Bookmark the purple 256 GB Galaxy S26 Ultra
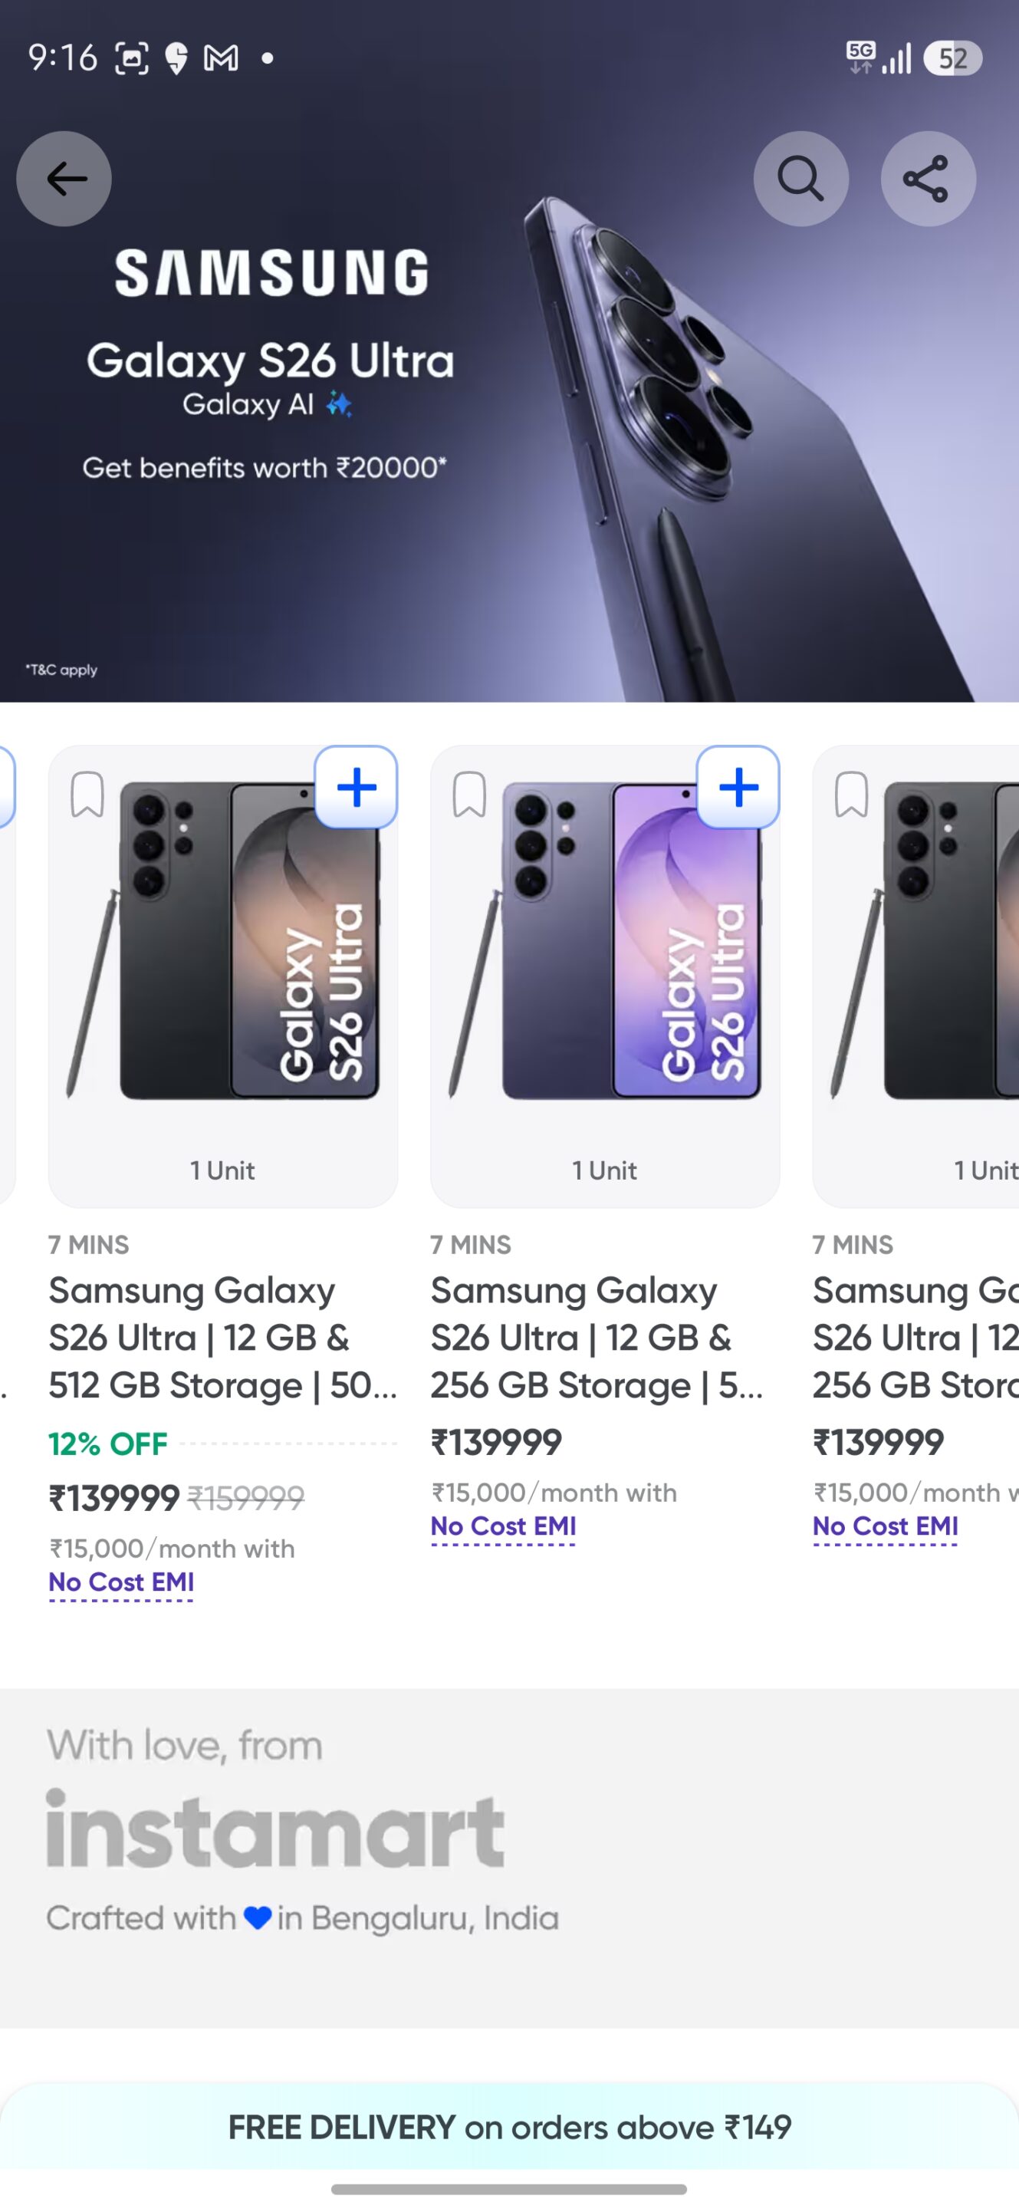 pos(470,794)
